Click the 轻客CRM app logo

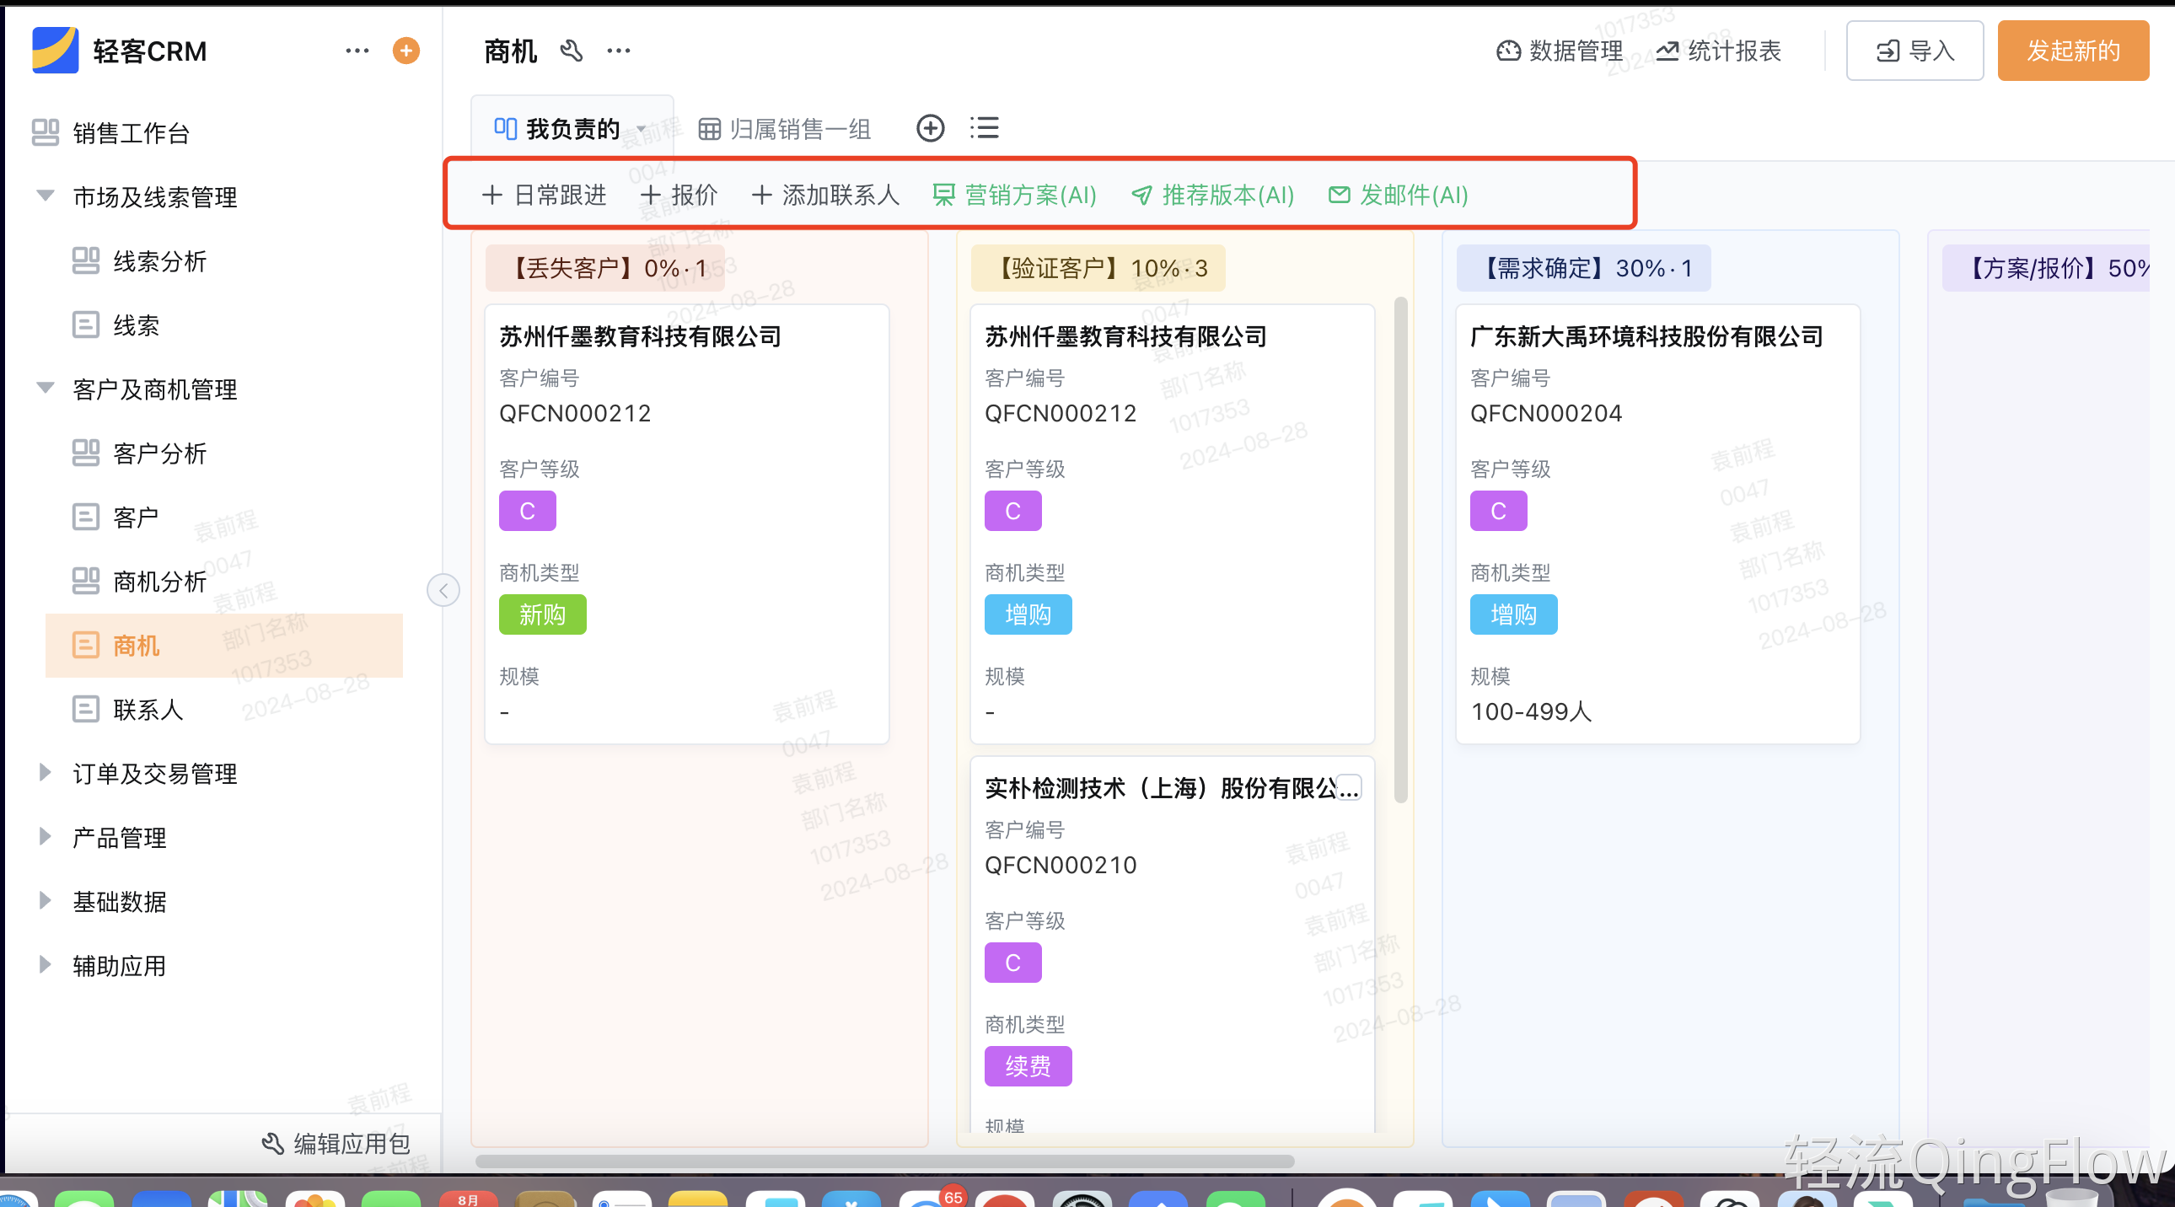point(55,50)
